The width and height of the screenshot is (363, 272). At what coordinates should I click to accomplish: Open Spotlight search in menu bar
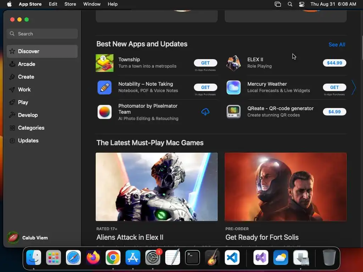pyautogui.click(x=290, y=4)
